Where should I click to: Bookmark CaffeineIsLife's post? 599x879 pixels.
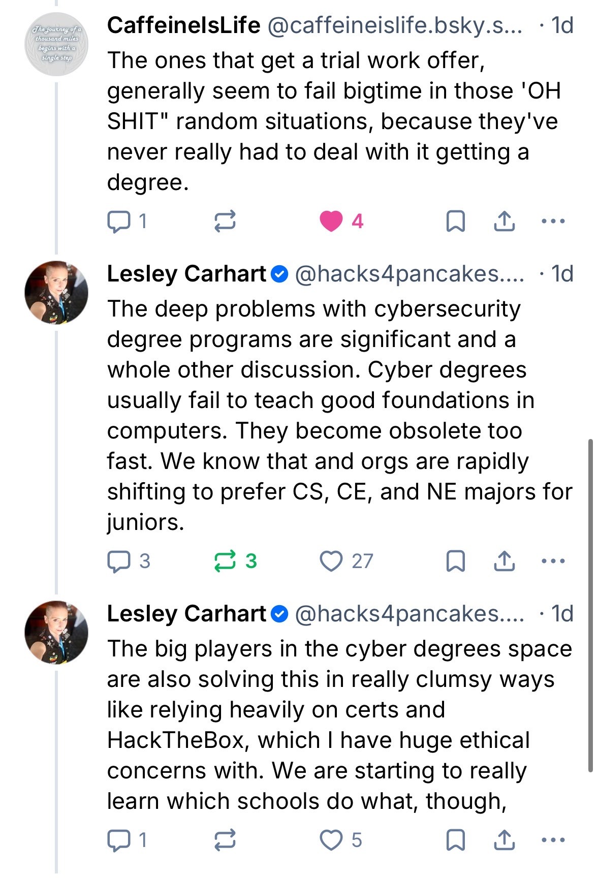coord(455,222)
